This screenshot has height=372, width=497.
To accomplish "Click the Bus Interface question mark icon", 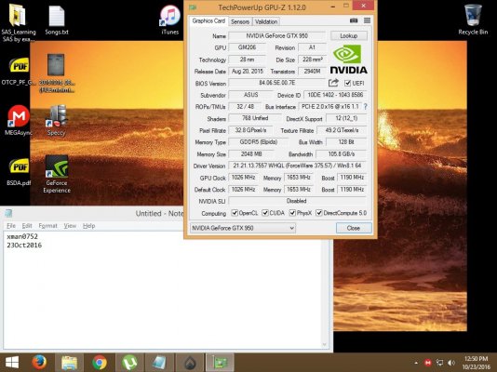I will pyautogui.click(x=366, y=107).
